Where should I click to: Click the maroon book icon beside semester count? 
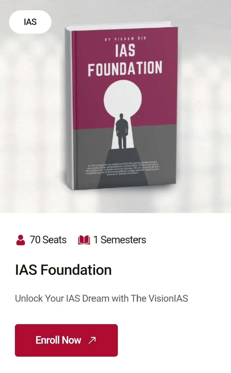[84, 240]
